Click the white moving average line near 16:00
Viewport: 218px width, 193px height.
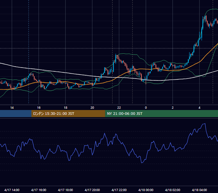pos(39,69)
